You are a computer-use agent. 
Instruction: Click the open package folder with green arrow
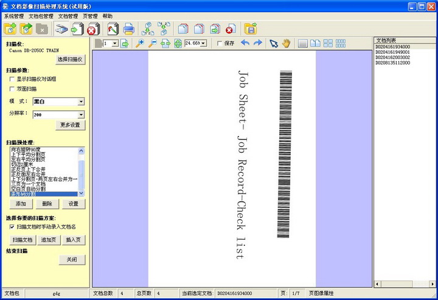click(26, 29)
